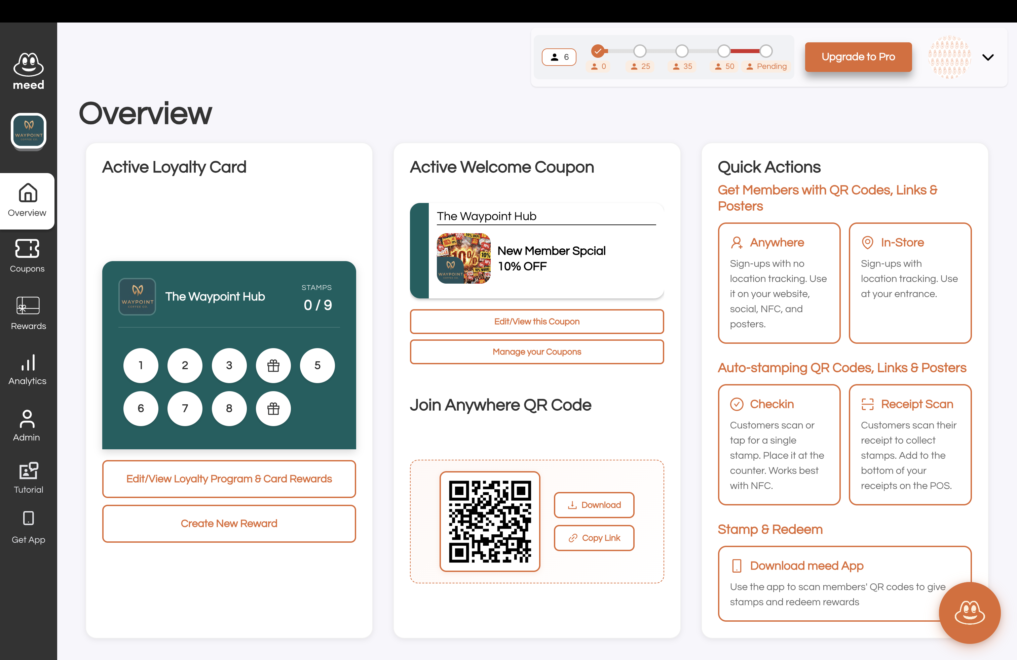The width and height of the screenshot is (1017, 660).
Task: Open the Download meed App card
Action: [844, 584]
